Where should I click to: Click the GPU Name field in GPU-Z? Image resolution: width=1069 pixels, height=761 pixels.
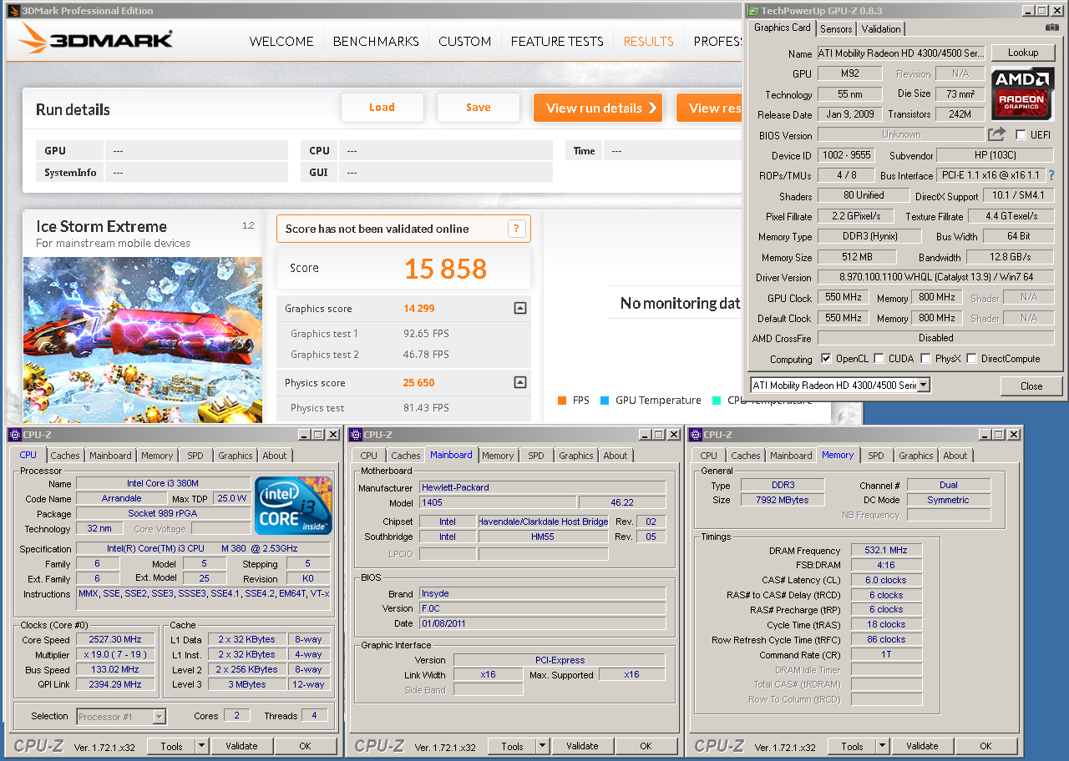[901, 53]
